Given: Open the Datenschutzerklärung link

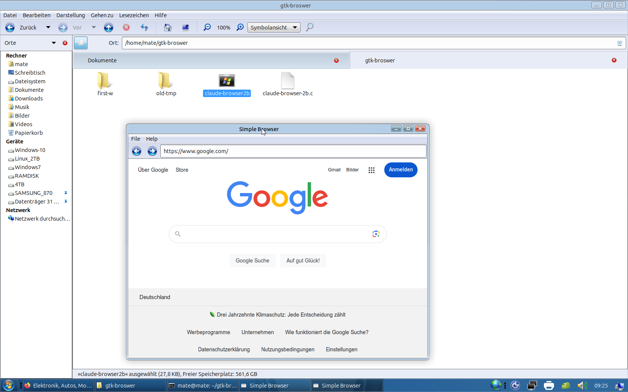Looking at the screenshot, I should (x=224, y=349).
